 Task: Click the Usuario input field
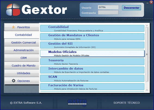coord(108,7)
